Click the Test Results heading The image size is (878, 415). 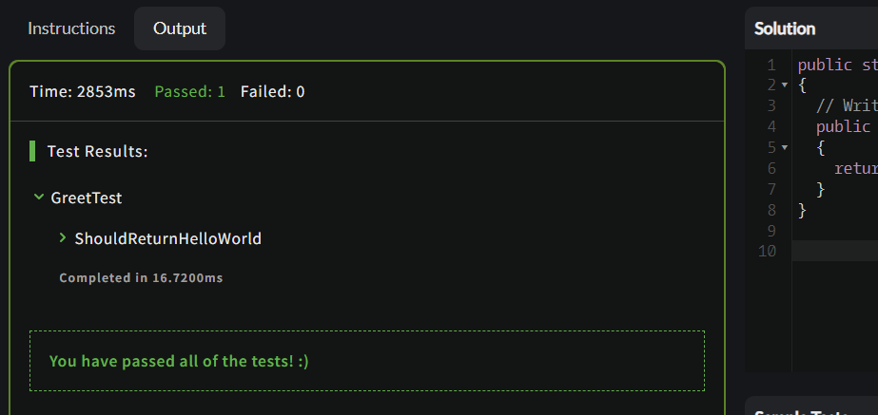(x=97, y=152)
